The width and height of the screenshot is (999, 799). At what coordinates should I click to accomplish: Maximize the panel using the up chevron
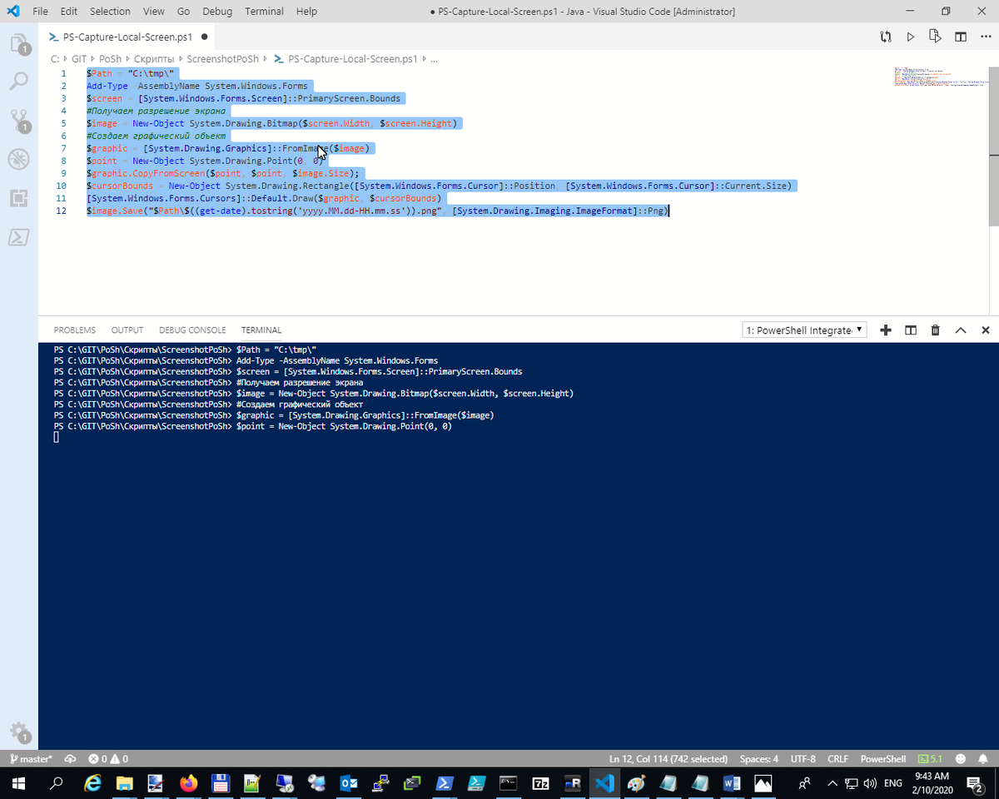pyautogui.click(x=961, y=330)
